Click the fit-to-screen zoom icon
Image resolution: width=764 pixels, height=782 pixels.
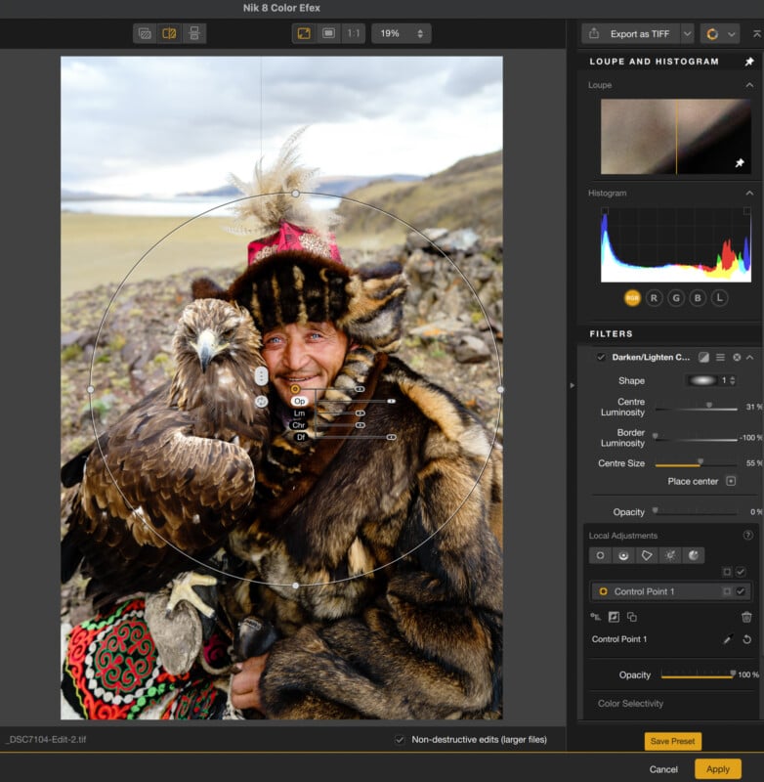[304, 33]
